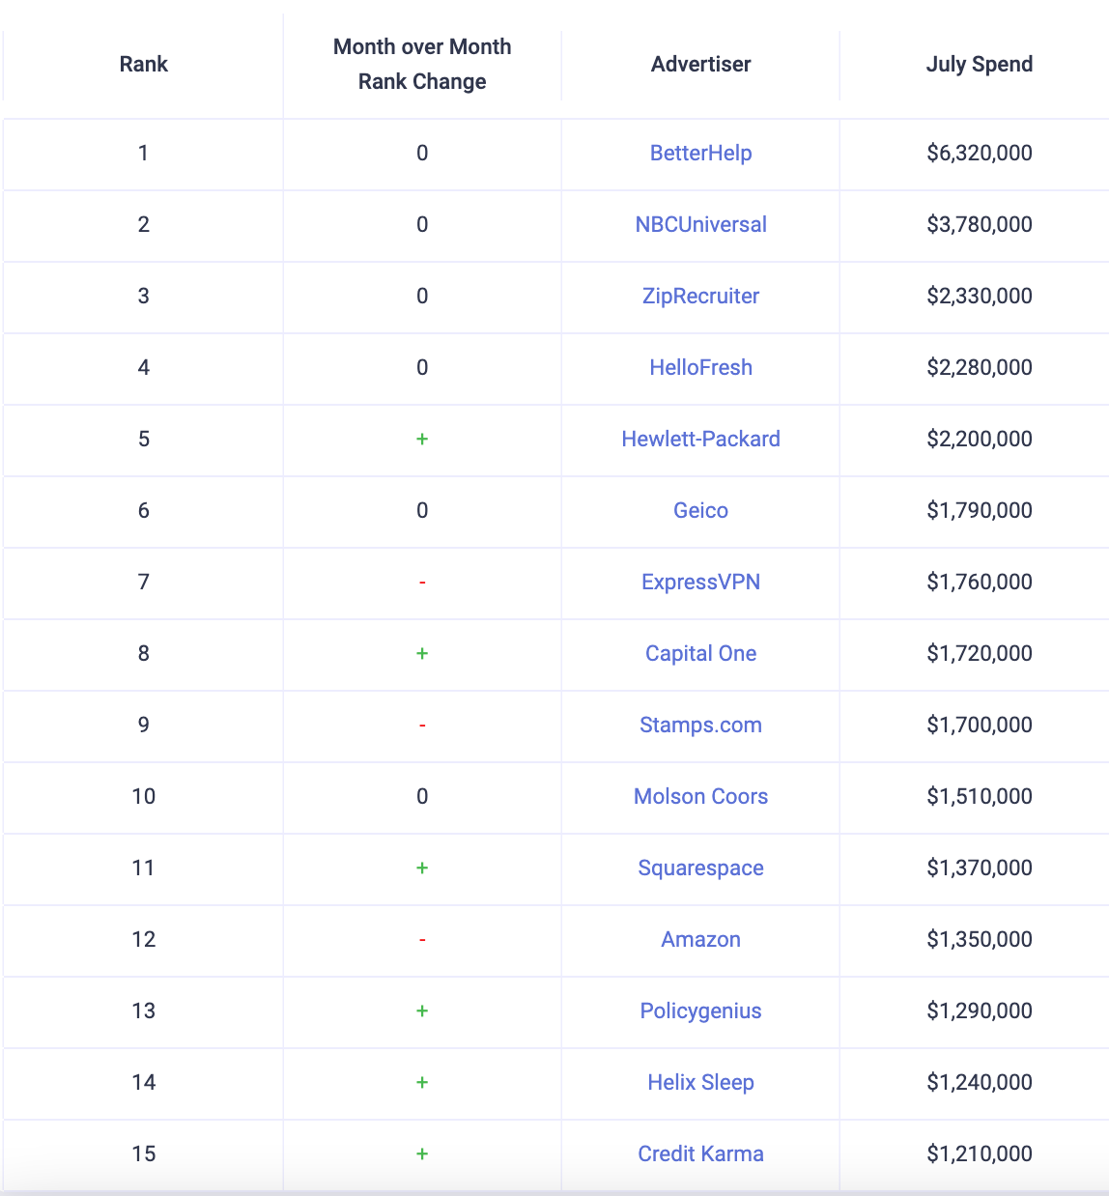Open the Policygenius advertiser link
Viewport: 1109px width, 1196px height.
coord(700,1011)
